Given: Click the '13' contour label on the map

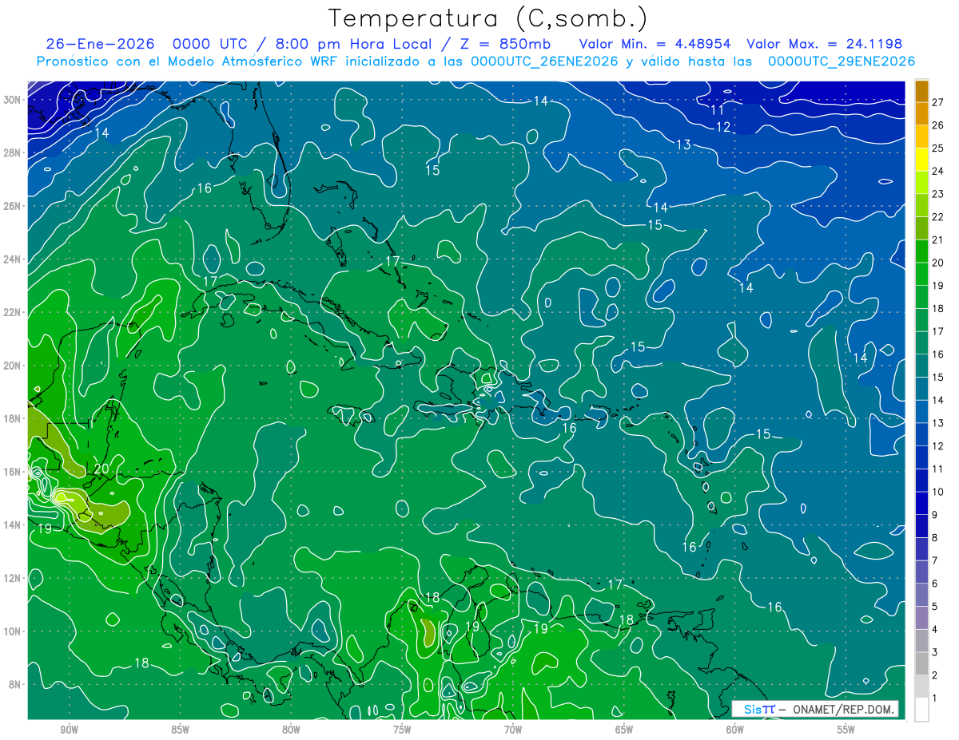Looking at the screenshot, I should click(x=683, y=145).
